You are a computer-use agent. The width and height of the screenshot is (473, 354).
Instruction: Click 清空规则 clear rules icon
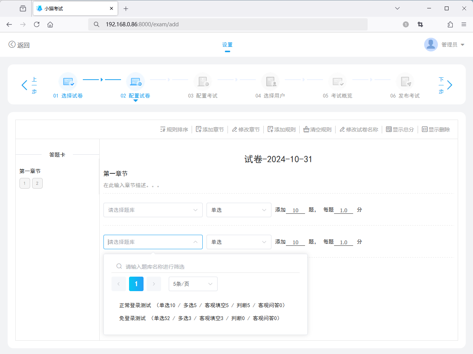click(x=306, y=130)
